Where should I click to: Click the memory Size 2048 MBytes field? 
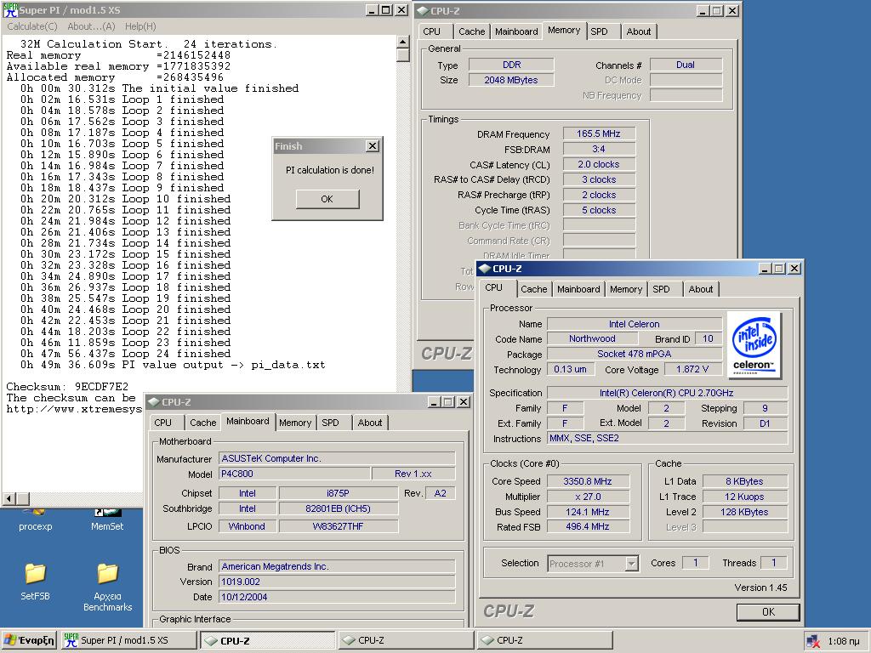click(x=511, y=80)
